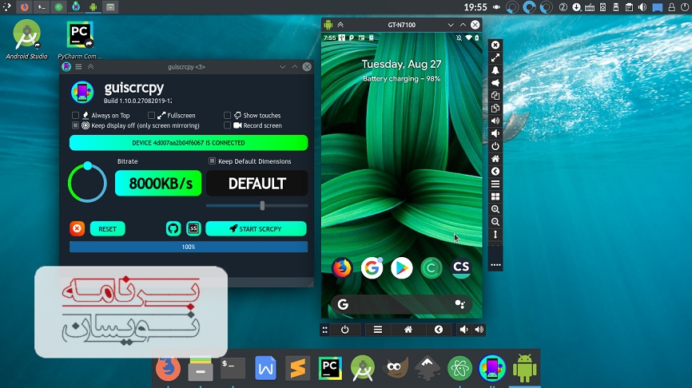This screenshot has width=692, height=388.
Task: Enable the Record screen checkbox
Action: coord(227,125)
